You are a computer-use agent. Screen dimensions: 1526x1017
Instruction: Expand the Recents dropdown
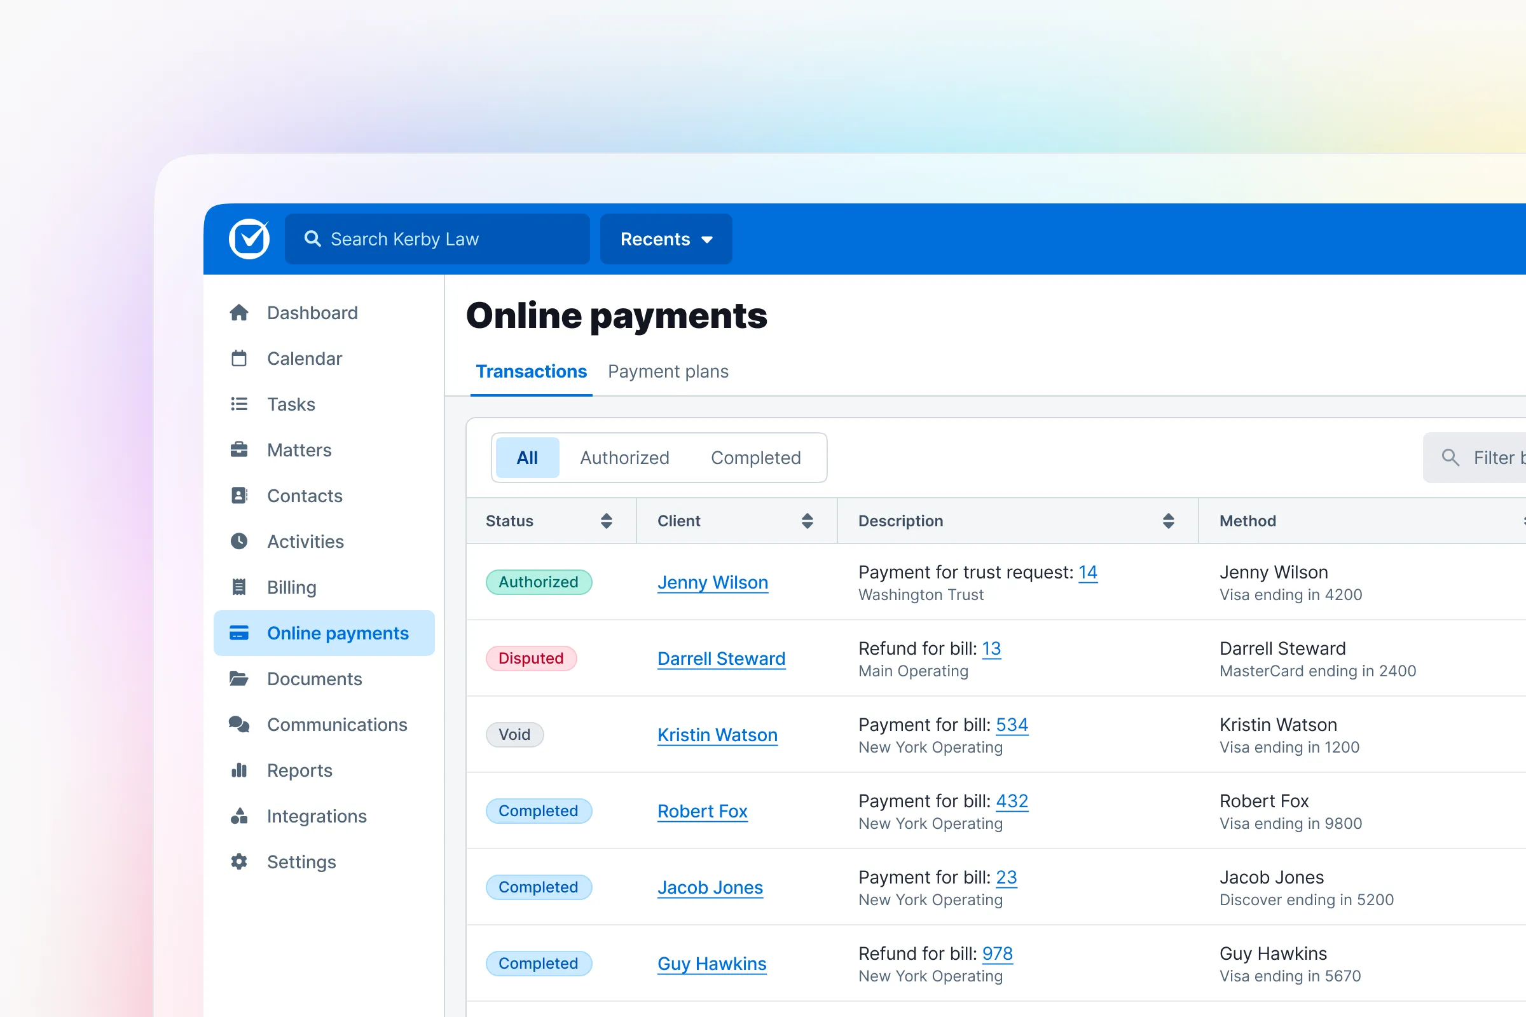click(x=666, y=239)
